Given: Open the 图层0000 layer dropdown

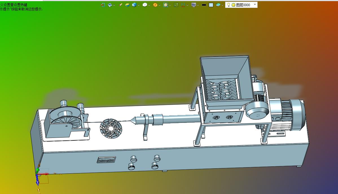Looking at the screenshot, I should 255,5.
